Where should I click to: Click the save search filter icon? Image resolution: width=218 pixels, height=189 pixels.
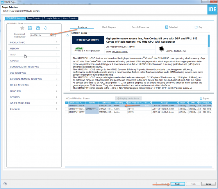[x=30, y=28]
